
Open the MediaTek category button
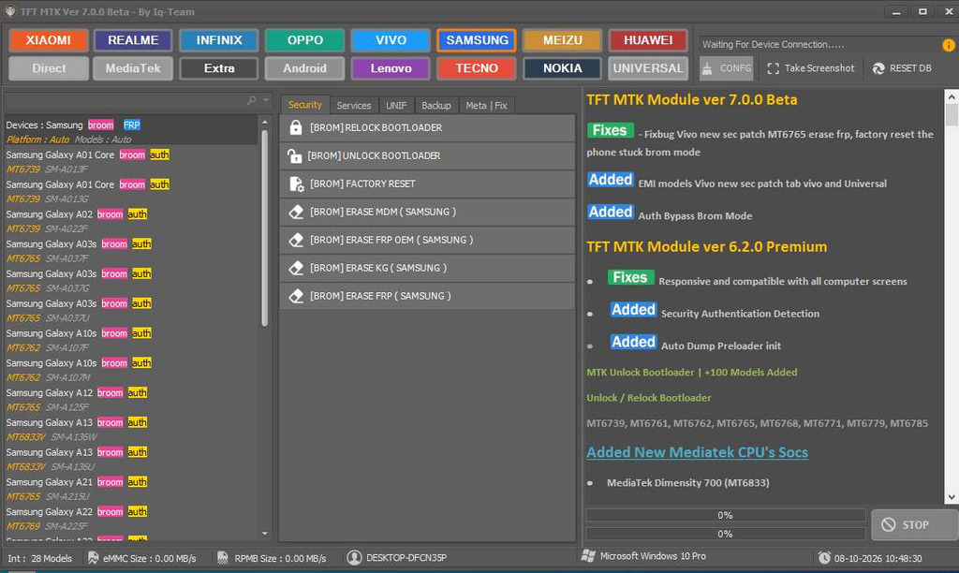click(x=133, y=68)
